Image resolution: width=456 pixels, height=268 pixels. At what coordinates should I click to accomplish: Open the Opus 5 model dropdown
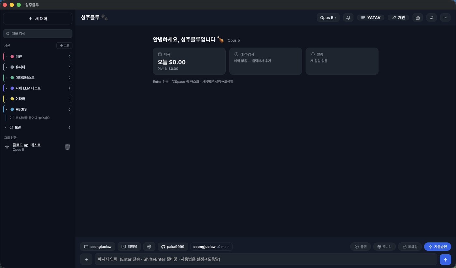click(x=328, y=18)
